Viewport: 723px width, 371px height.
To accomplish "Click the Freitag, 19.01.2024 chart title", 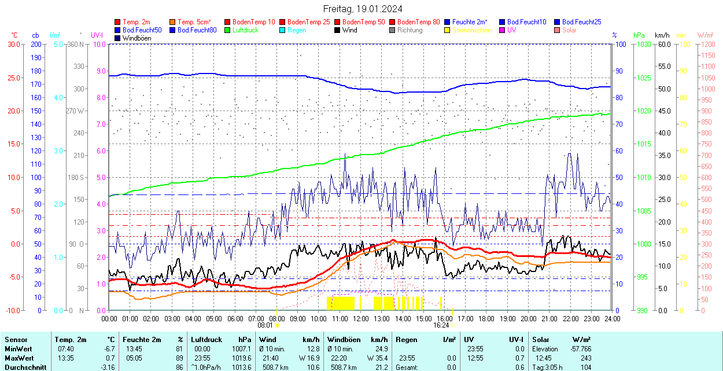I will (x=363, y=9).
